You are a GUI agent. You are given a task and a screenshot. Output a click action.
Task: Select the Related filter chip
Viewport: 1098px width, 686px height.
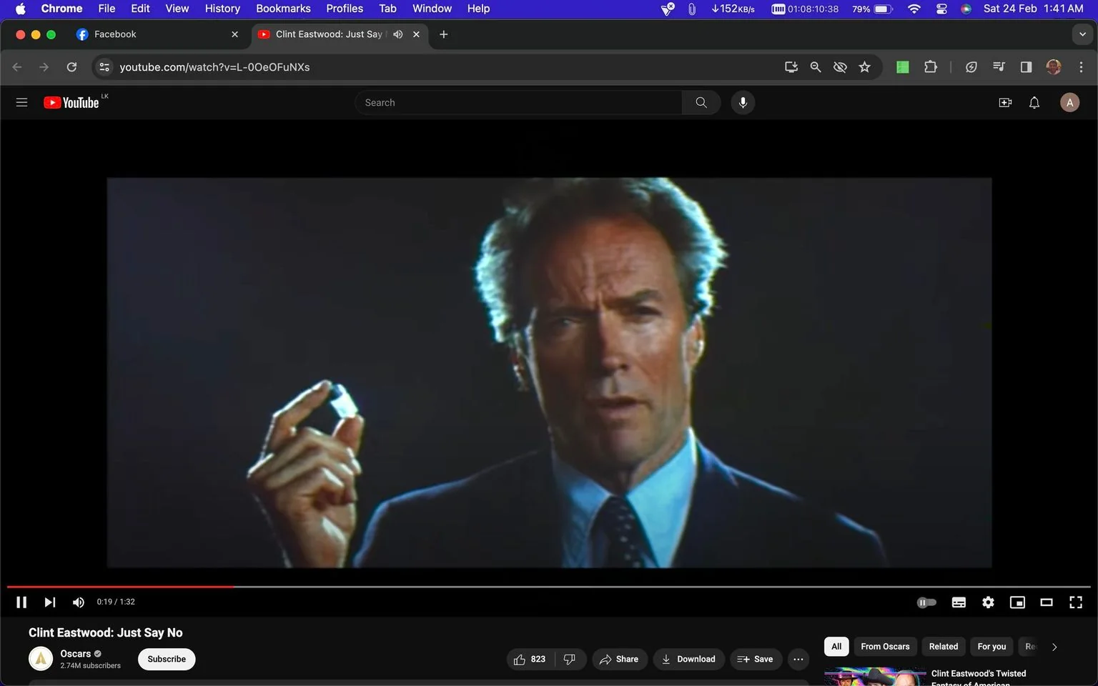[944, 646]
